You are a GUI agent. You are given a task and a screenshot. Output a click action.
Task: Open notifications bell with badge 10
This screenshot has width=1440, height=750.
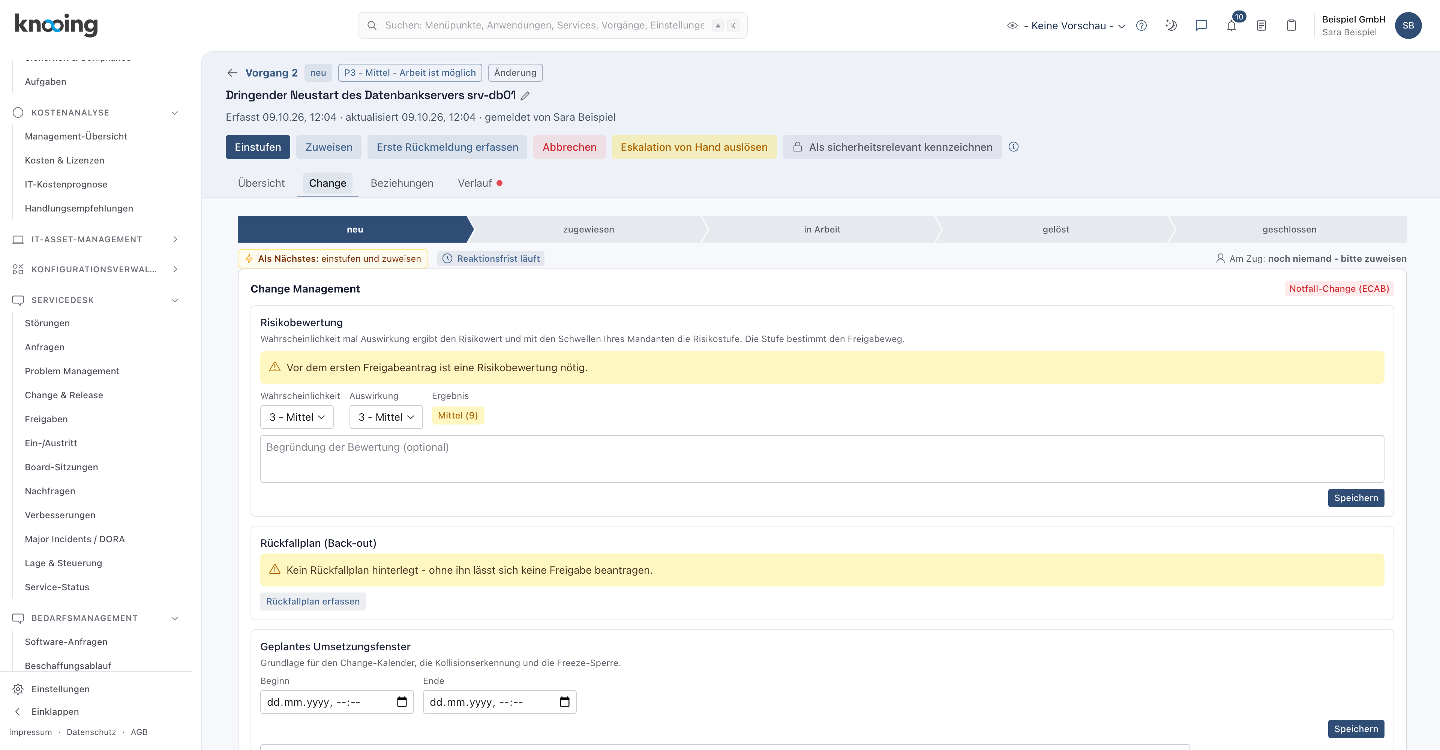pyautogui.click(x=1231, y=26)
